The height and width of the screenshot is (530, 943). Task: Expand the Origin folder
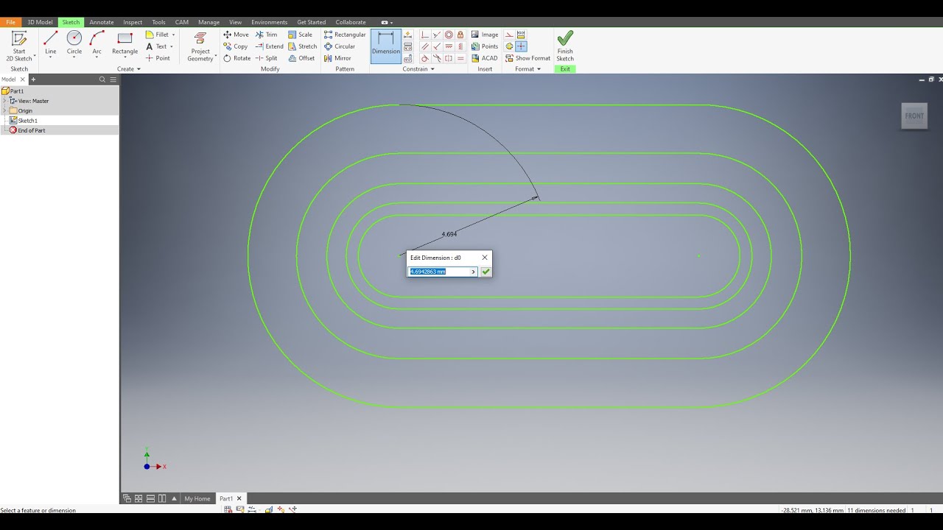pos(4,110)
